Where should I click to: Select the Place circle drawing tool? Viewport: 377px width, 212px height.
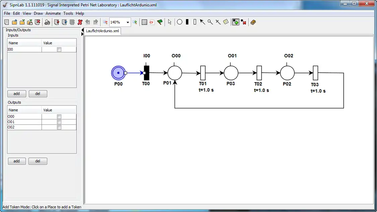(x=180, y=22)
